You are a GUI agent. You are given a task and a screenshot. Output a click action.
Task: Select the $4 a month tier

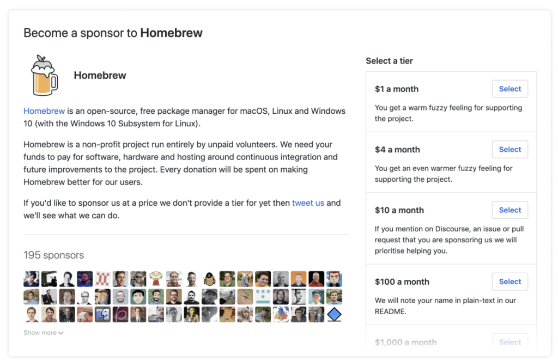[510, 149]
